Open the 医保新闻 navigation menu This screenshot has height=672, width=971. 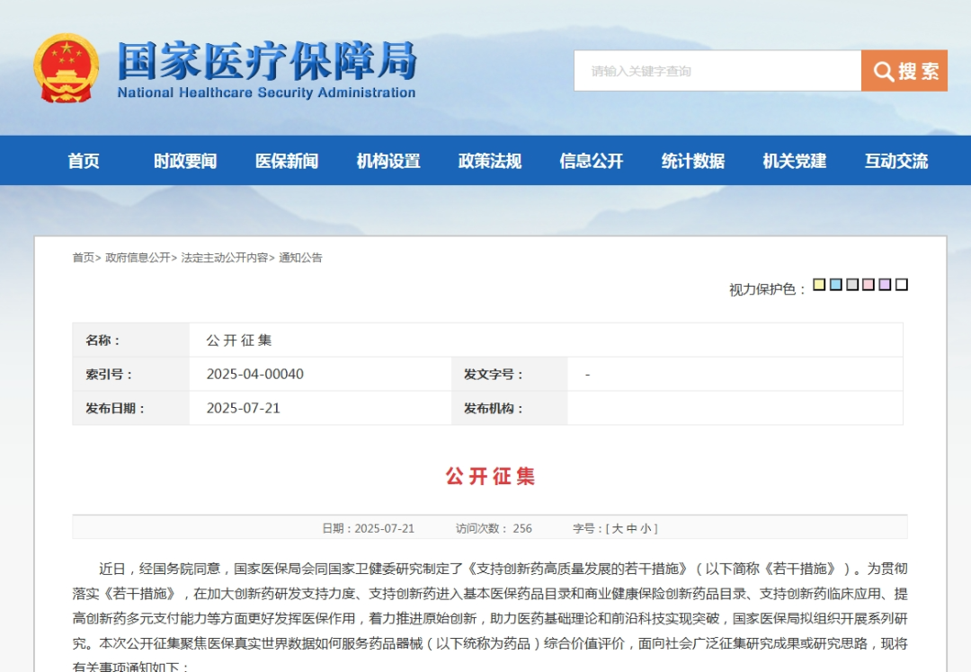tap(287, 160)
